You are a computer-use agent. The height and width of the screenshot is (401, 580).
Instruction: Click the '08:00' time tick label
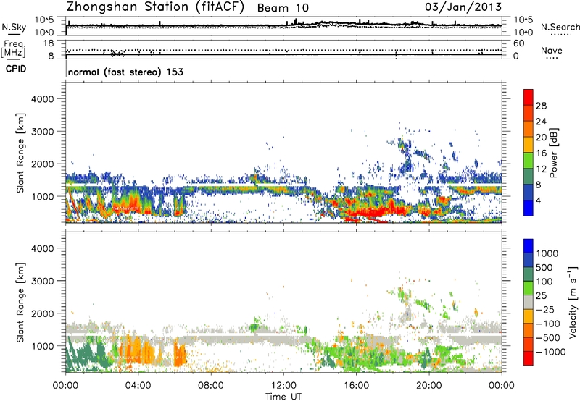tap(210, 386)
